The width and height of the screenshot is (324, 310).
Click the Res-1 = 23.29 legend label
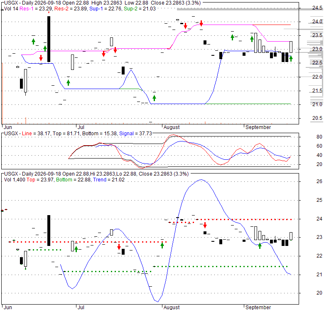tap(36, 9)
